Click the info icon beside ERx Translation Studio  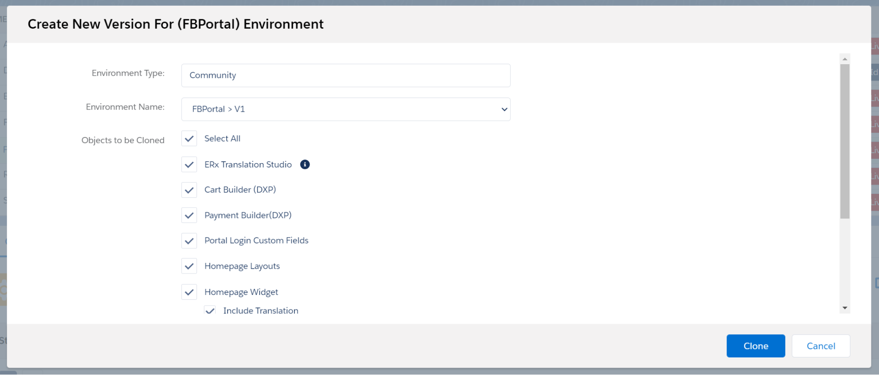[305, 164]
